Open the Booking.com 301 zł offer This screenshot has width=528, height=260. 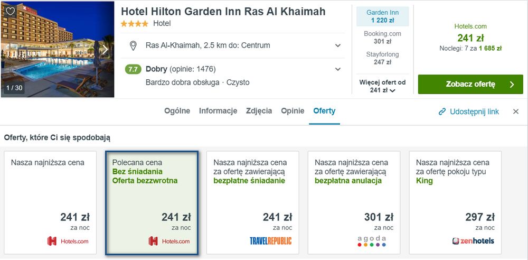[x=382, y=38]
